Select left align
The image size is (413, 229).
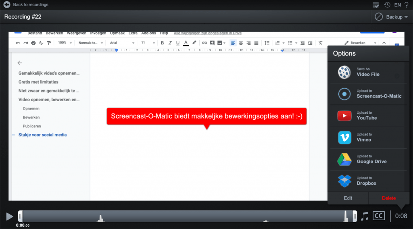point(233,43)
